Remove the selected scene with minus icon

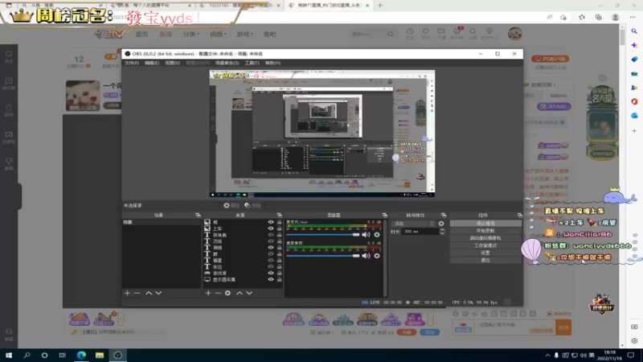tap(137, 293)
